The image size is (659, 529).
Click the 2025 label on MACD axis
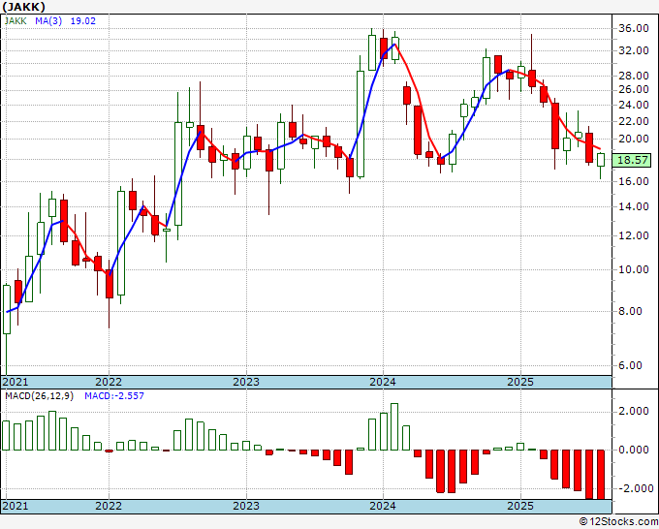coord(520,506)
